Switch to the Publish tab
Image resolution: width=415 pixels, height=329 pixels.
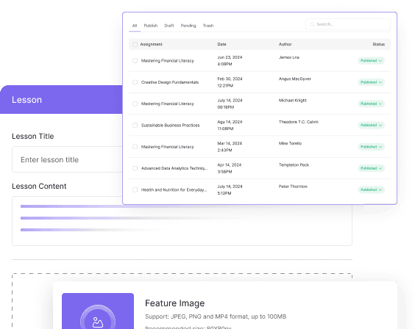pos(151,26)
